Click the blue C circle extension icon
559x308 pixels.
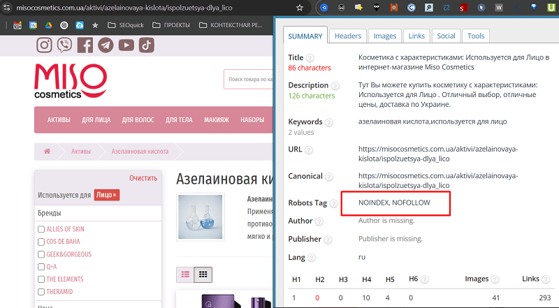pyautogui.click(x=412, y=8)
